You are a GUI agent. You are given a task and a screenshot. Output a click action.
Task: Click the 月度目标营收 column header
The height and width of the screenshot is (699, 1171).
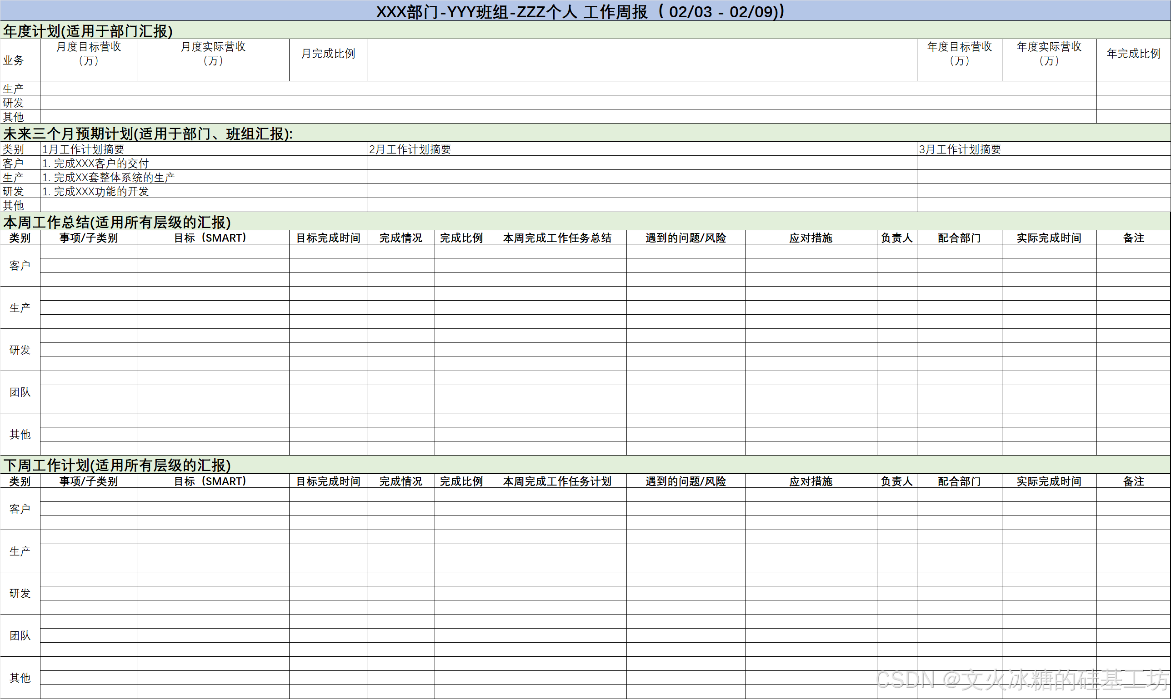(89, 53)
